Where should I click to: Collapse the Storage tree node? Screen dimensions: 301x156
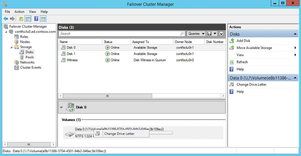[12, 47]
